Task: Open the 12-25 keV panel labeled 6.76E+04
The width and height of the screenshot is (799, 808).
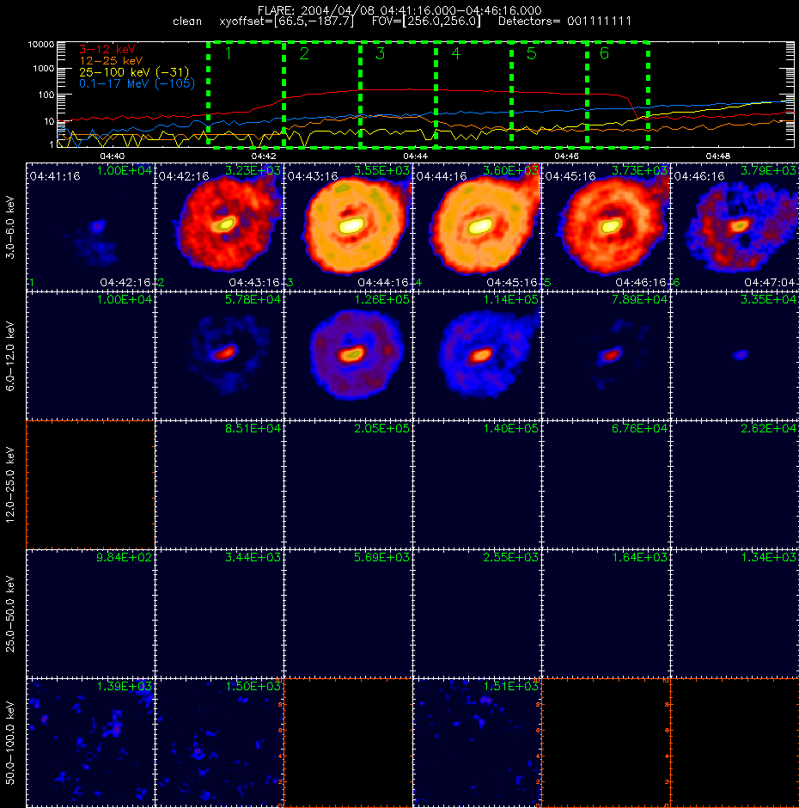Action: (x=606, y=485)
